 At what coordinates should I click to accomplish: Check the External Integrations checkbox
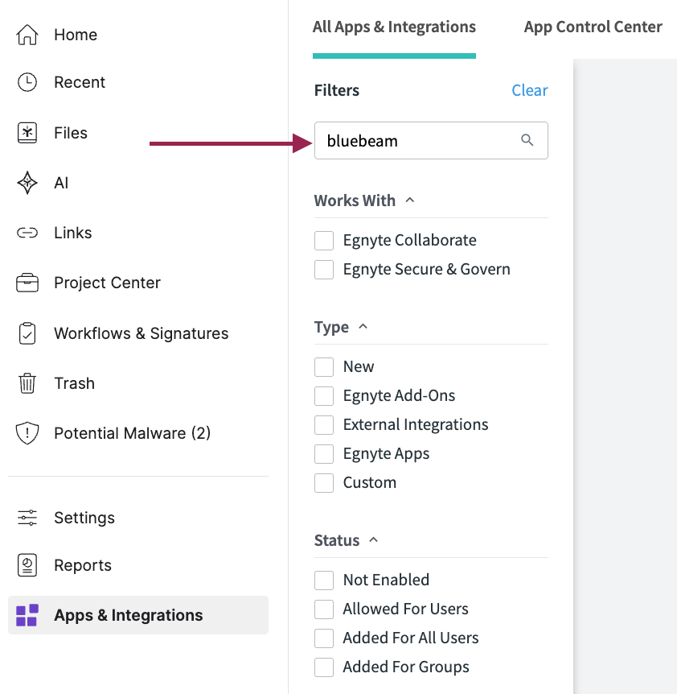click(324, 425)
